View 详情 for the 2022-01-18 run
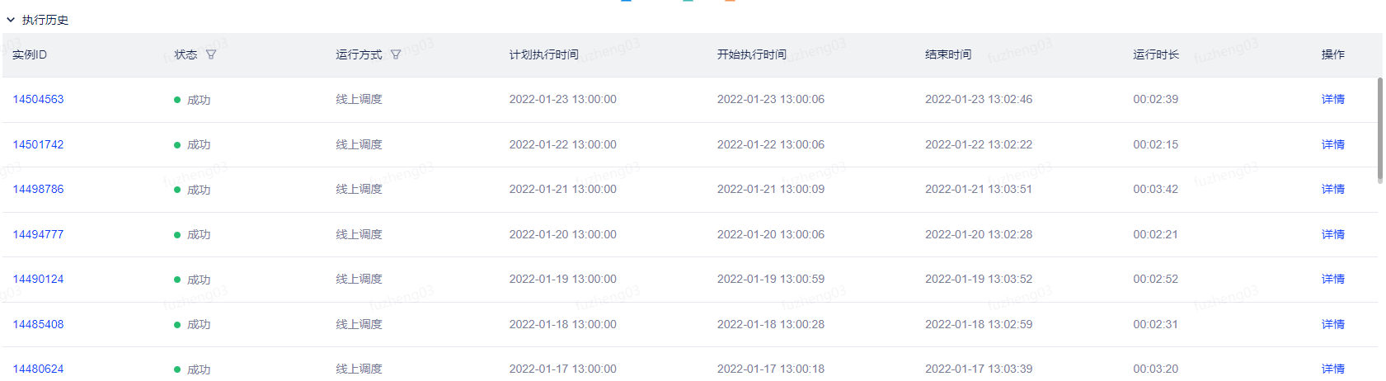 tap(1332, 324)
